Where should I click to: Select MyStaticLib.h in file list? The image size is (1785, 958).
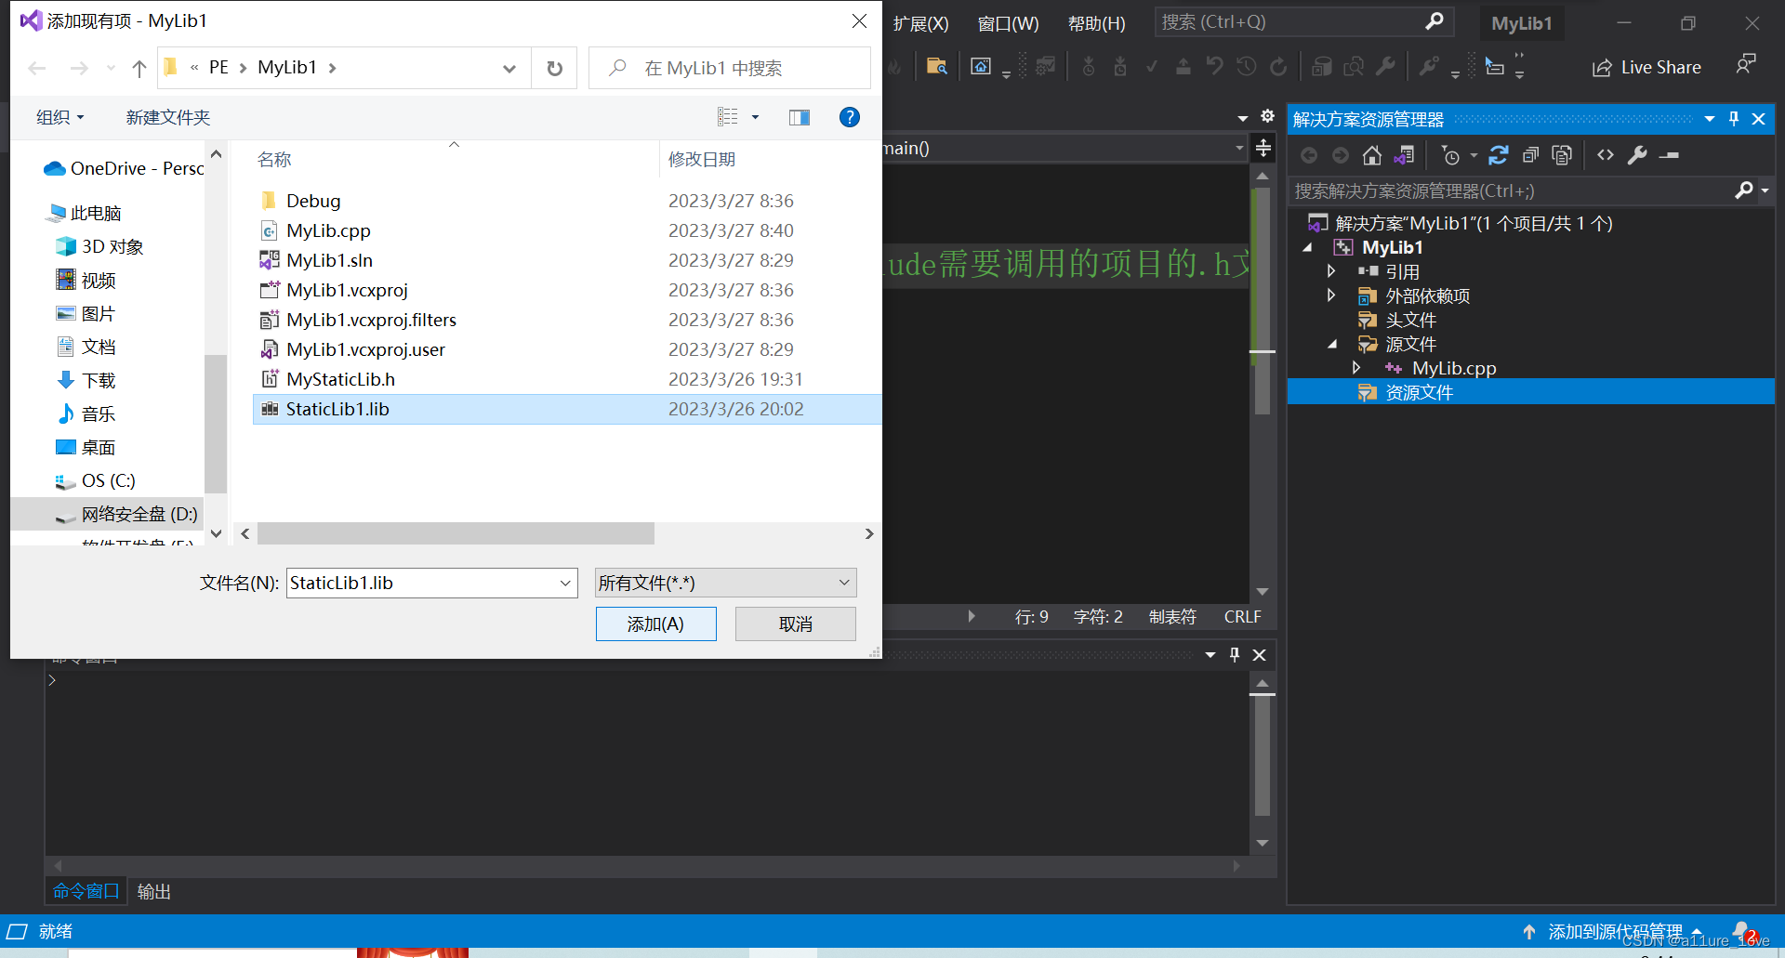click(x=340, y=379)
